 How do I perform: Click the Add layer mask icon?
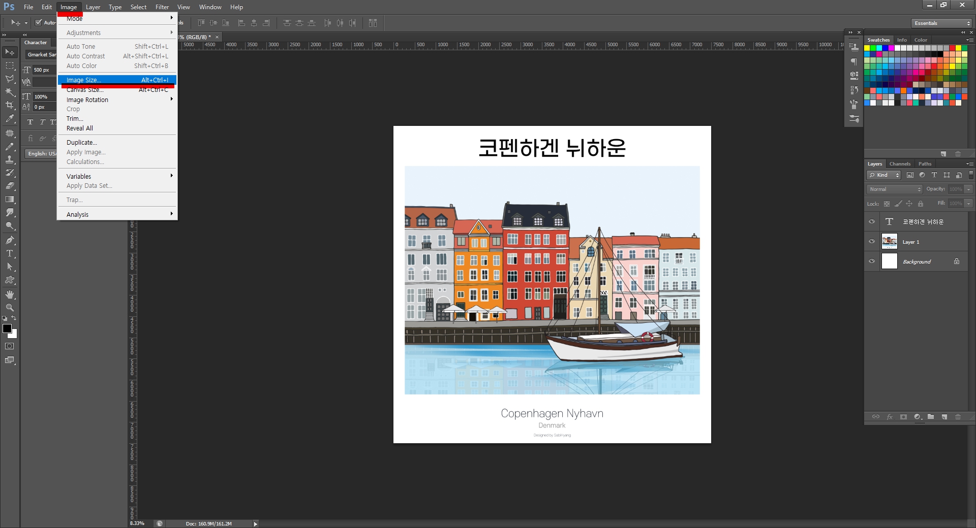pyautogui.click(x=904, y=417)
